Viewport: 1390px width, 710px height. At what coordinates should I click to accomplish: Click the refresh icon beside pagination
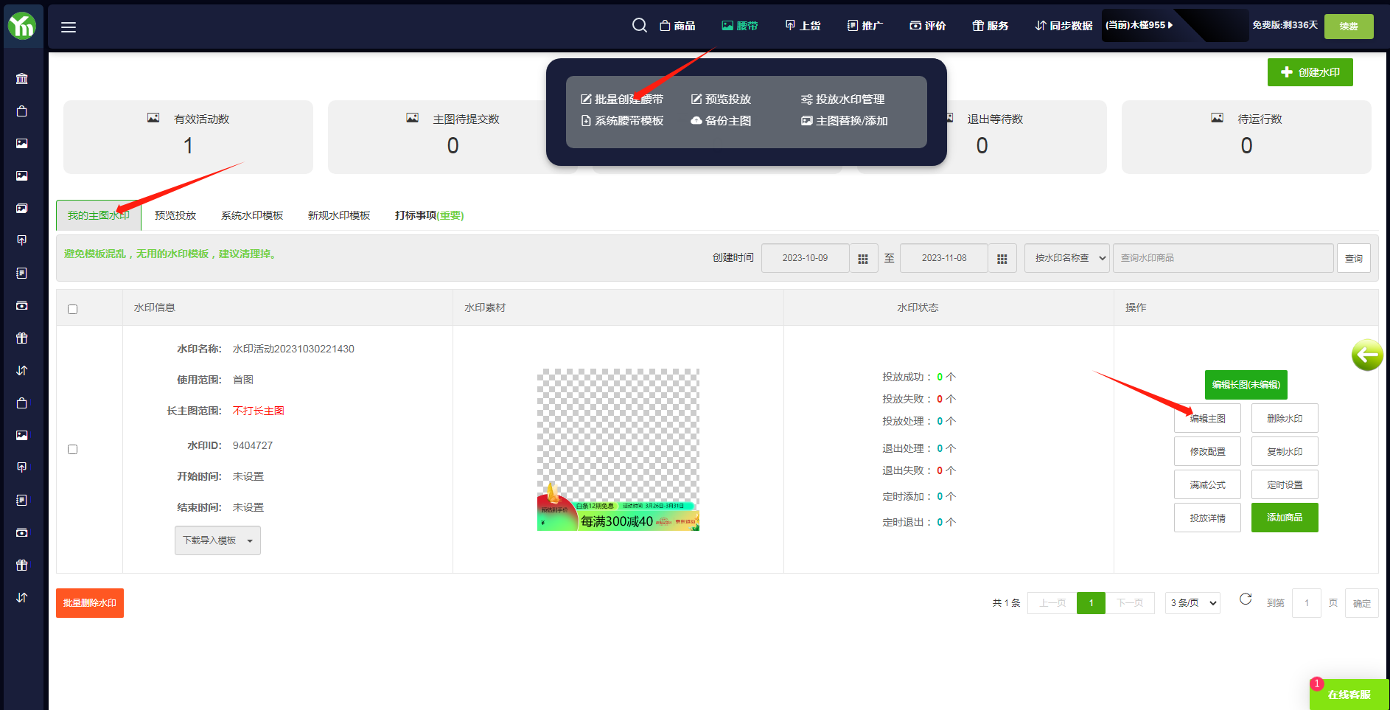[1246, 599]
